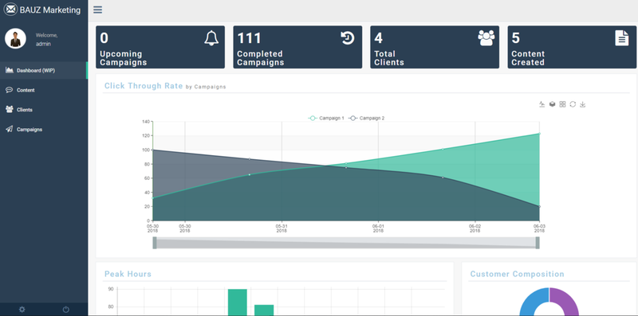Go to the Content menu item
The height and width of the screenshot is (316, 638).
(44, 90)
